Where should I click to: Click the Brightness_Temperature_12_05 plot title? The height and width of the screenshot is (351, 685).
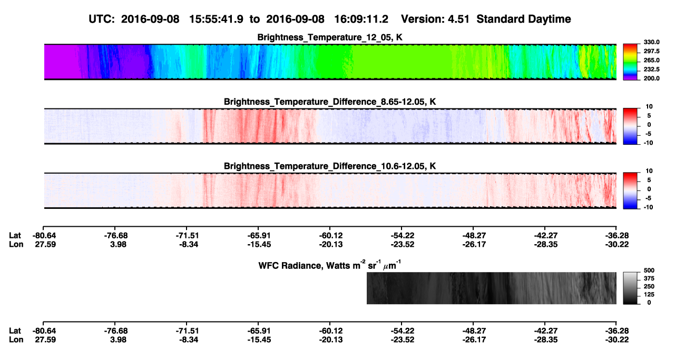[x=330, y=37]
